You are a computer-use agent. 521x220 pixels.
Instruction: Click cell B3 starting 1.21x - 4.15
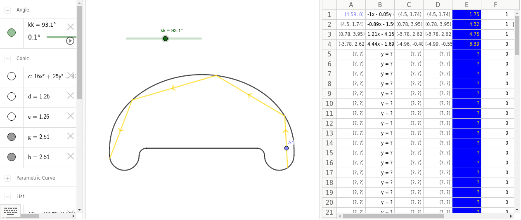380,34
